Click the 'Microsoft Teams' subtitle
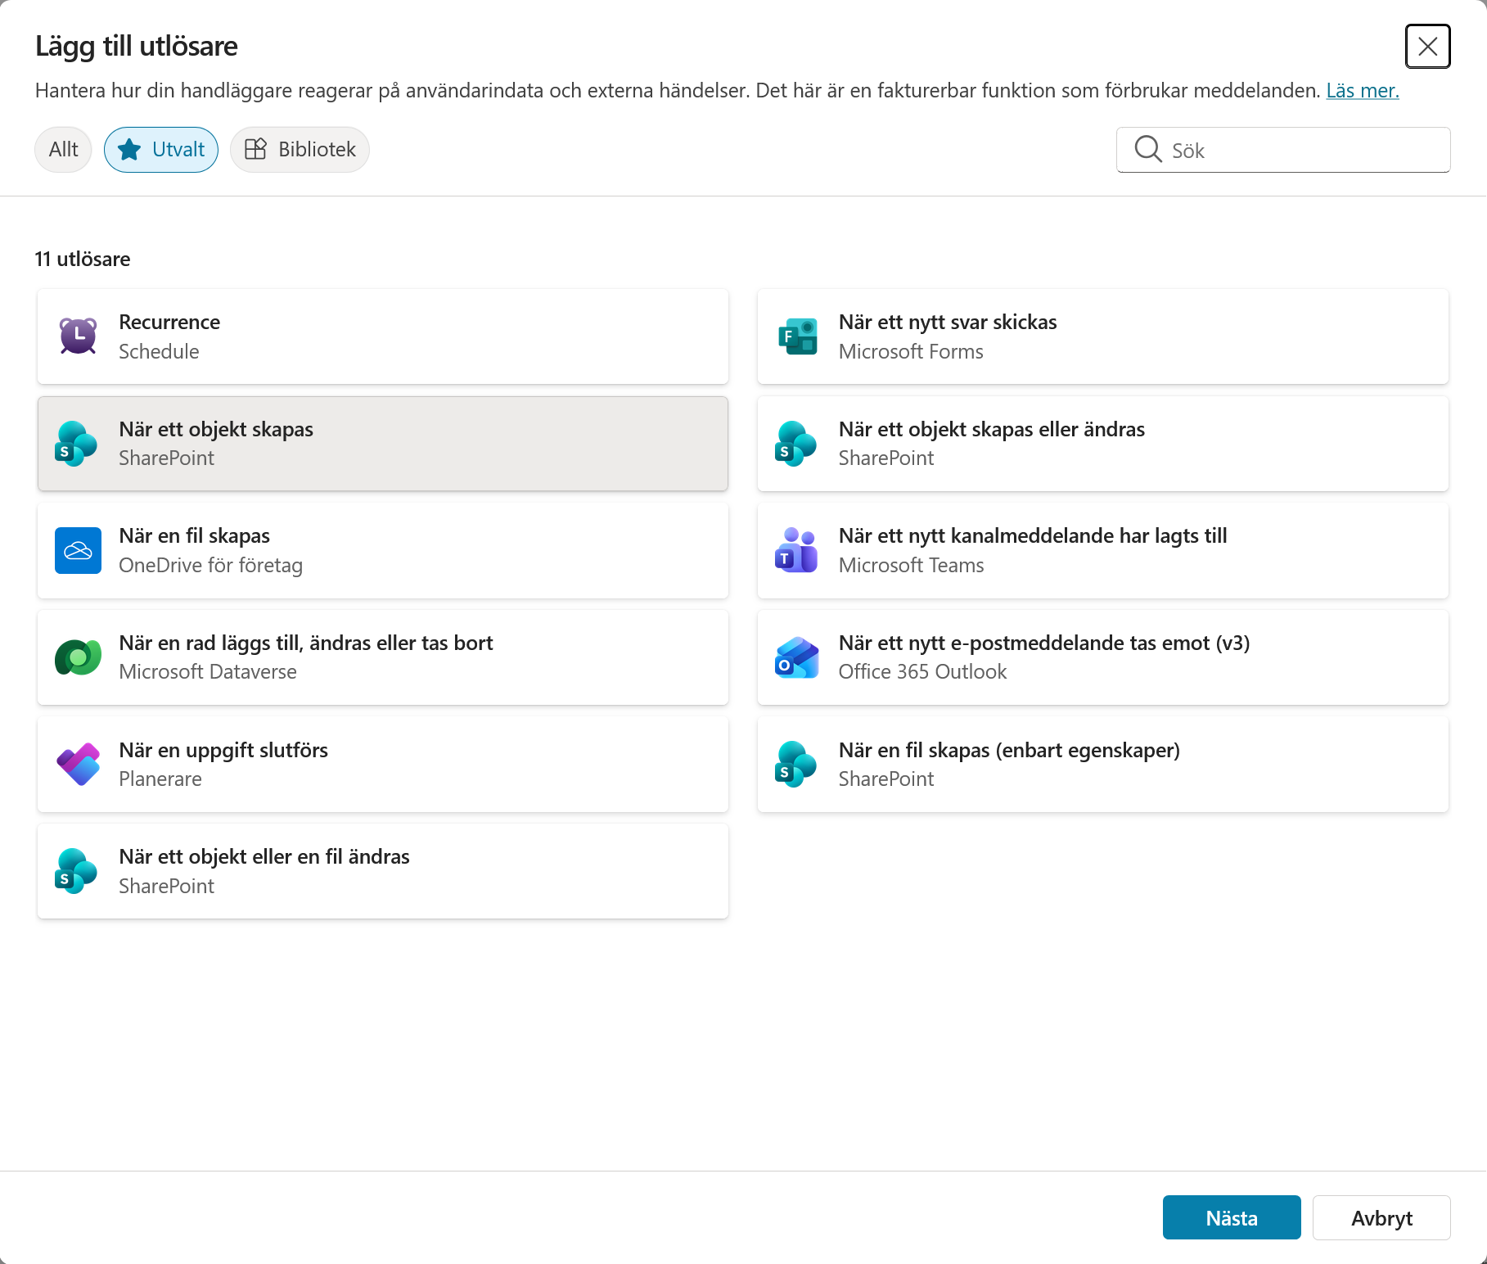 click(911, 566)
